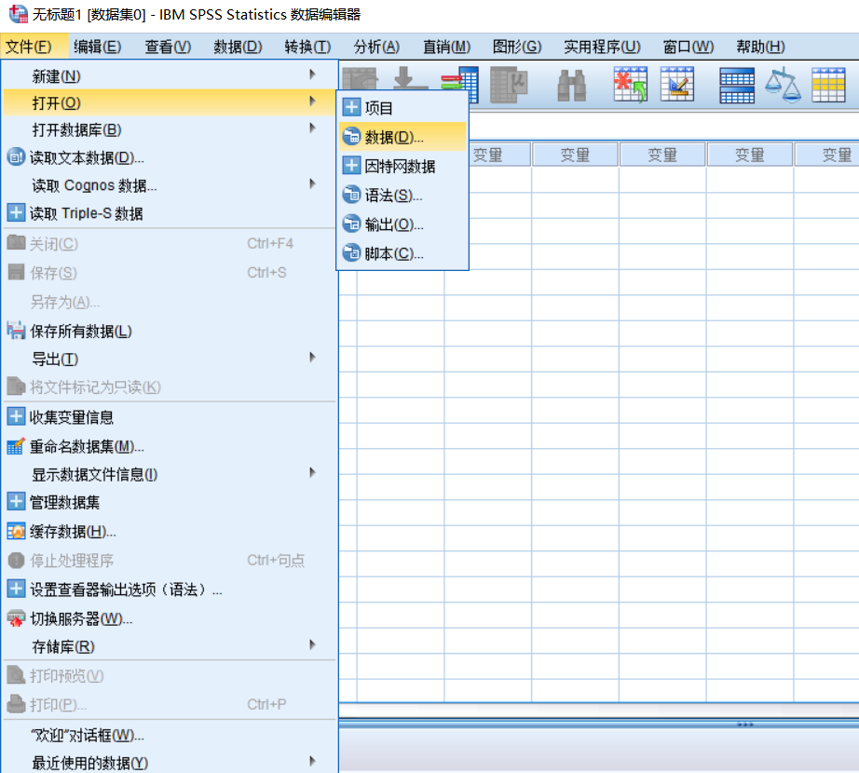859x773 pixels.
Task: Open the 数据(D) menu in menu bar
Action: pyautogui.click(x=238, y=47)
